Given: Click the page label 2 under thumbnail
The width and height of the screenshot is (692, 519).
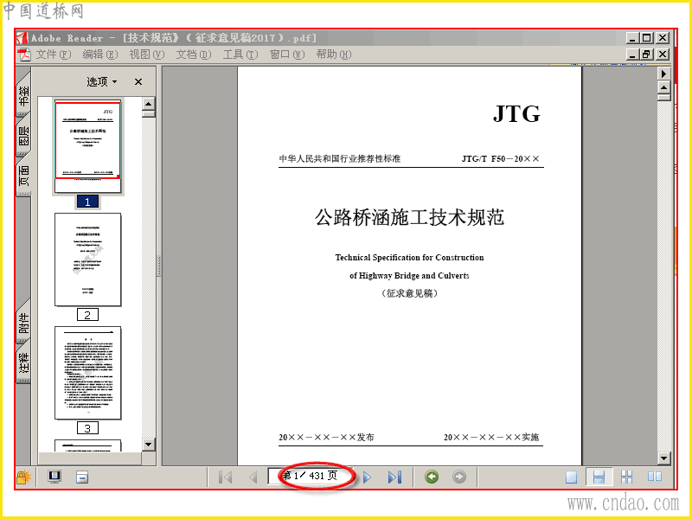Looking at the screenshot, I should (87, 315).
